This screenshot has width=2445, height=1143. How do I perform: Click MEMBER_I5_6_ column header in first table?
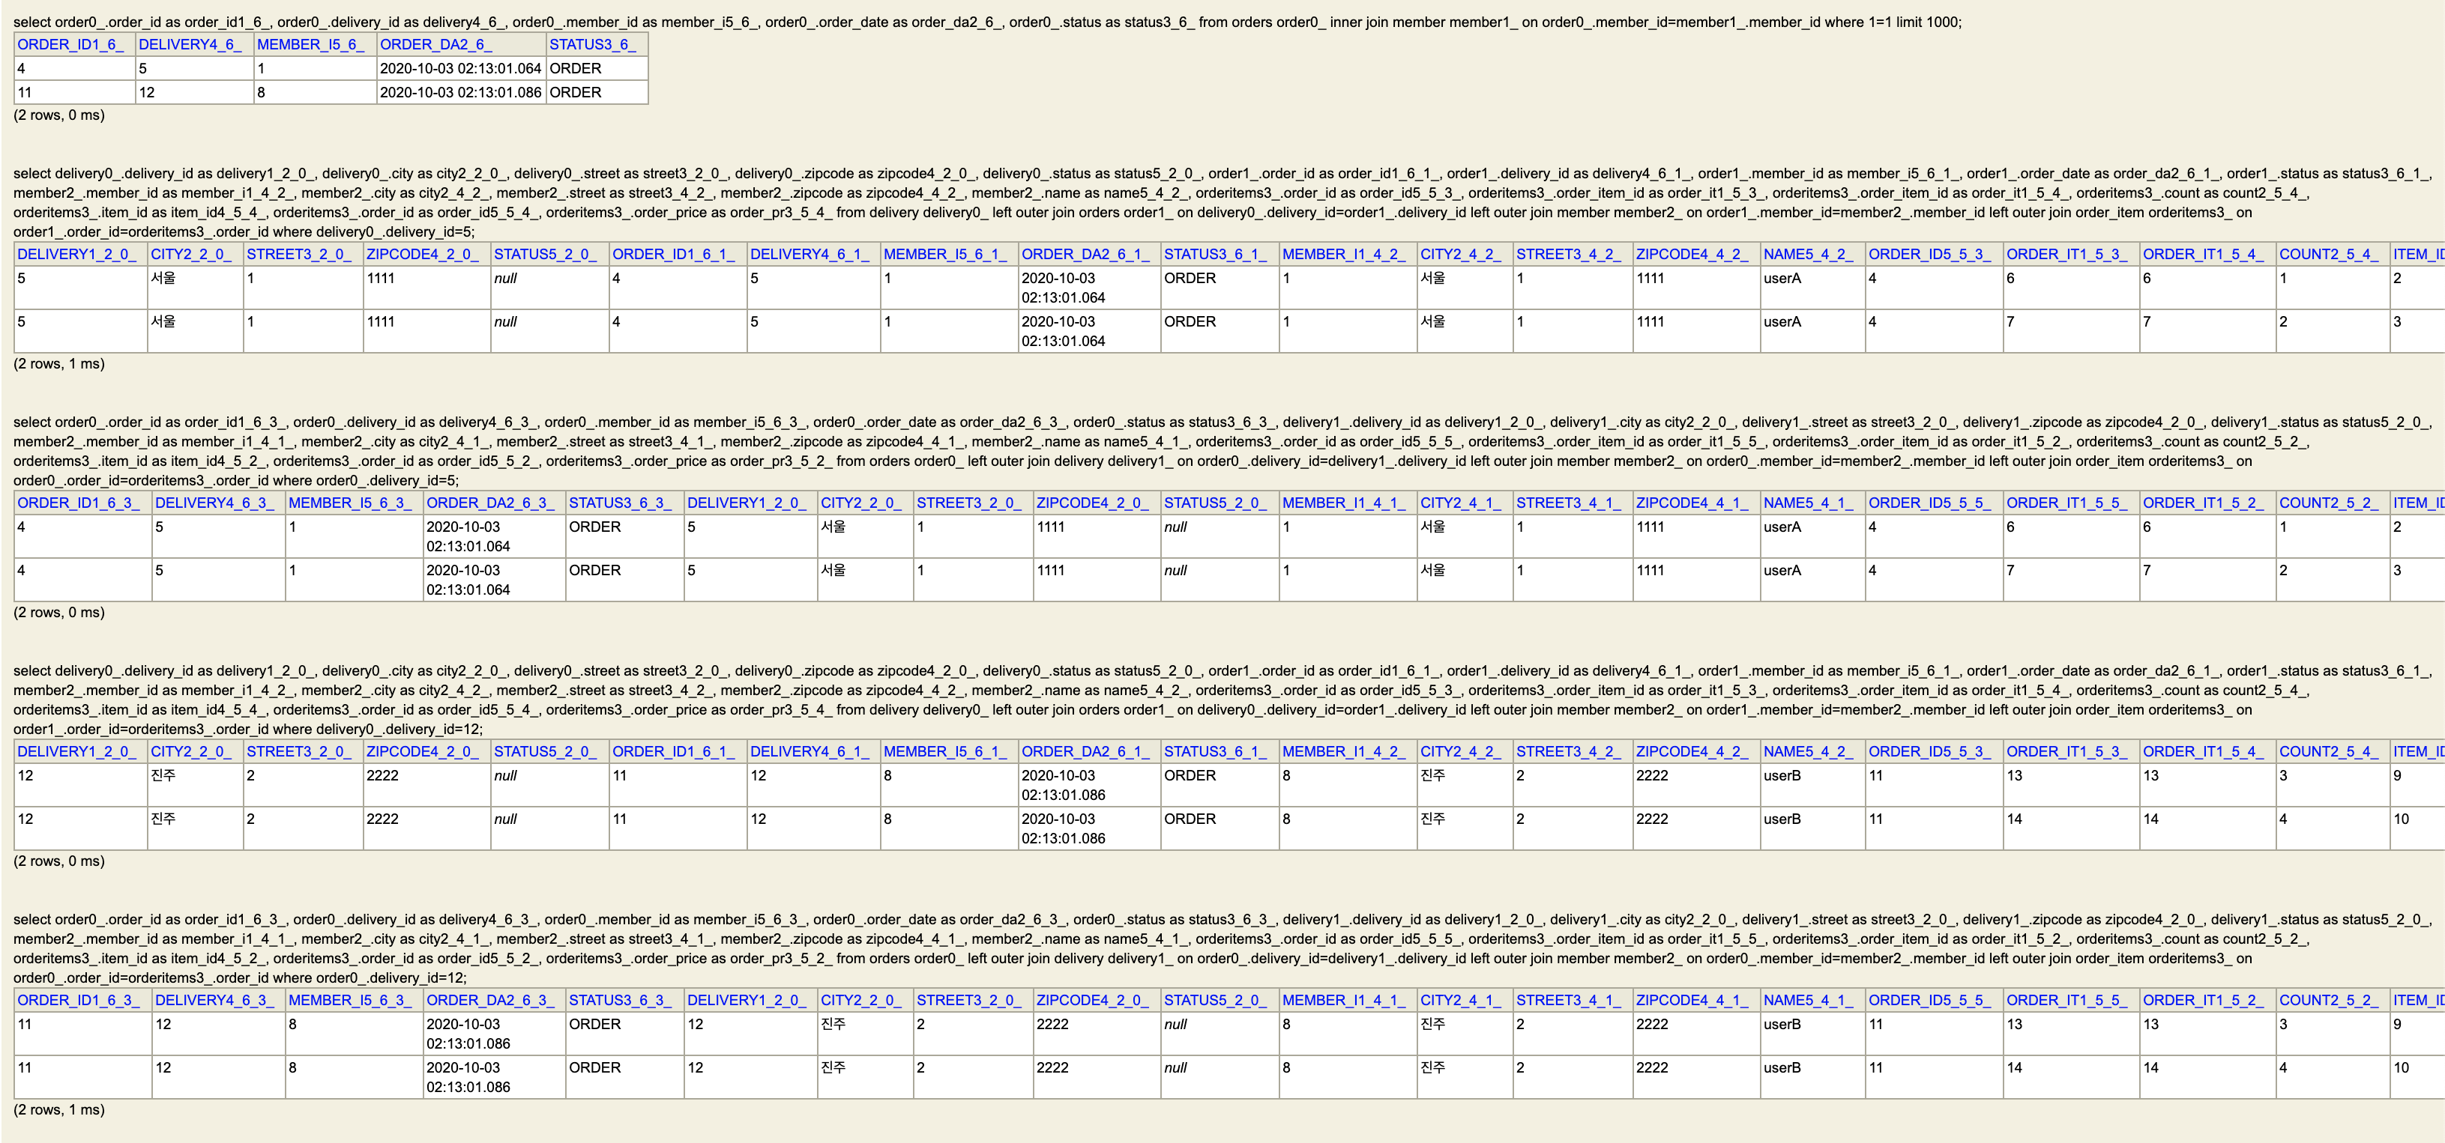pyautogui.click(x=310, y=45)
